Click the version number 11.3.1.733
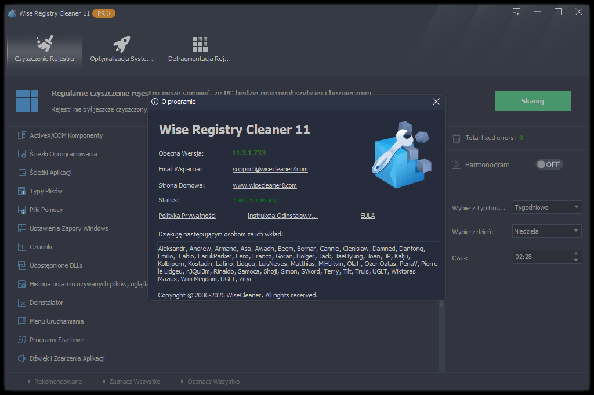 pos(249,153)
